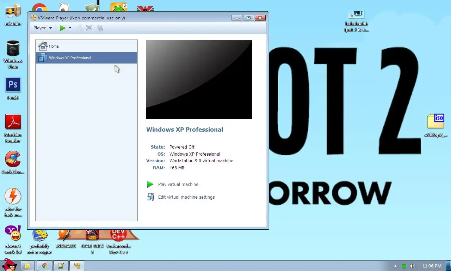
Task: Open Edit virtual machine settings
Action: coord(186,197)
